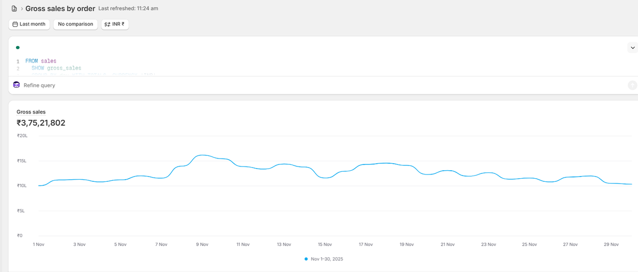The width and height of the screenshot is (638, 272).
Task: Click the Gross sales by order title
Action: (x=60, y=8)
